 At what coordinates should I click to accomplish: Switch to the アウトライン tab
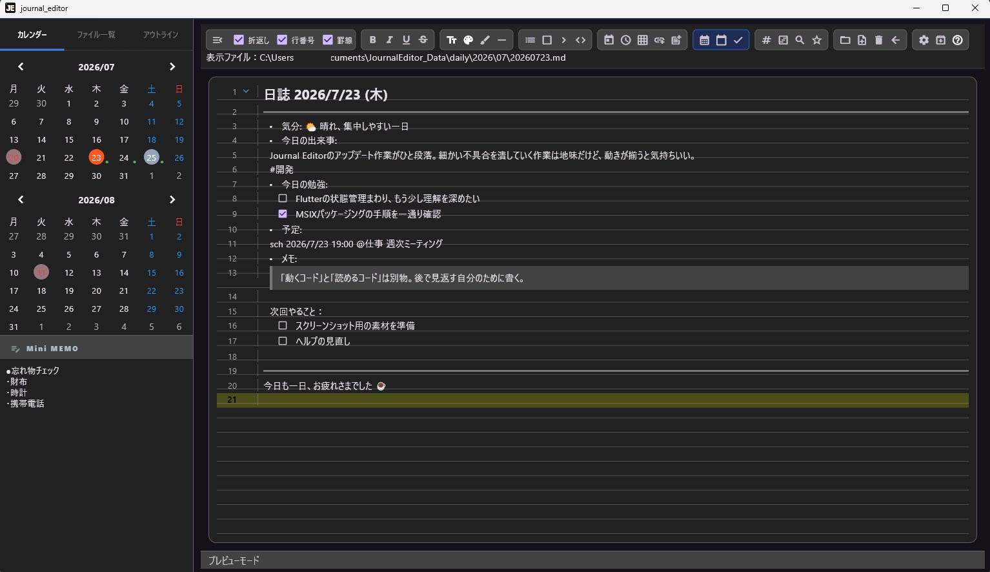click(x=161, y=34)
